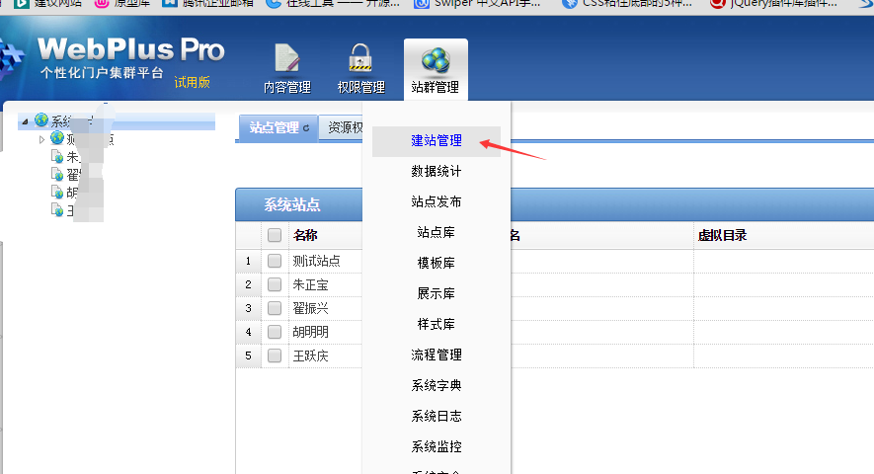
Task: Click the globe icon of the root tree node
Action: [x=41, y=120]
